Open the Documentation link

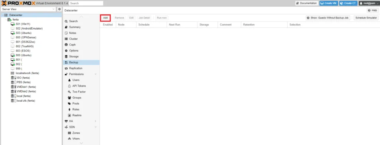tap(306, 3)
